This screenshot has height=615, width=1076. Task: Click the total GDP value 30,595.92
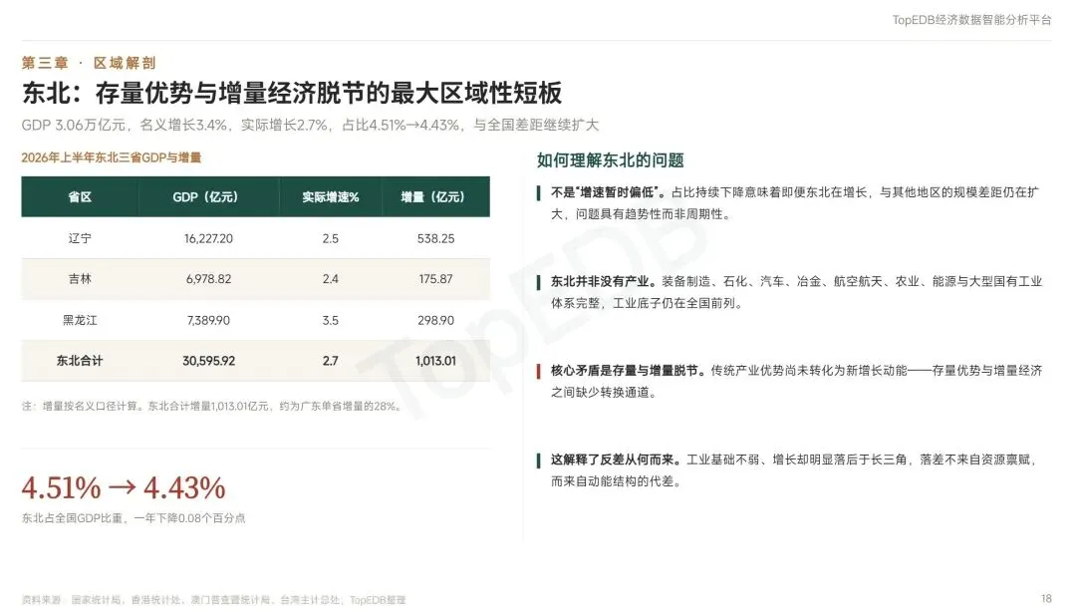coord(208,361)
